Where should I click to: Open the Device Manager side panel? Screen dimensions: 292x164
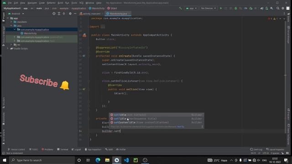(288, 35)
